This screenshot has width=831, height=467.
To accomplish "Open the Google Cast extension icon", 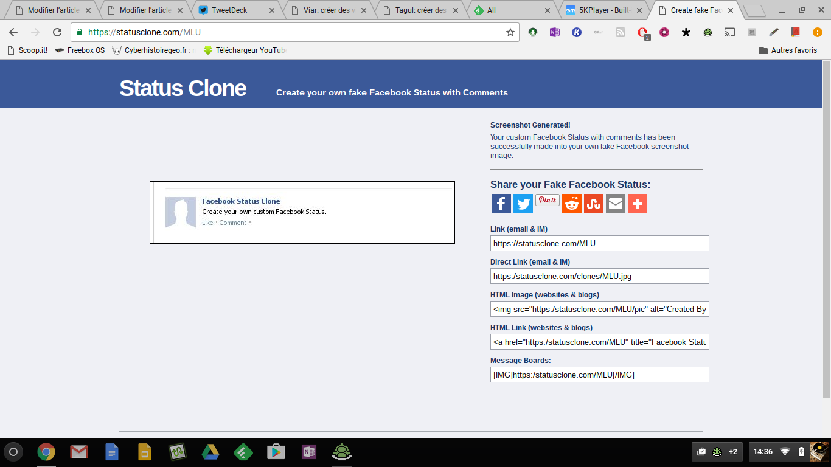I will click(729, 32).
